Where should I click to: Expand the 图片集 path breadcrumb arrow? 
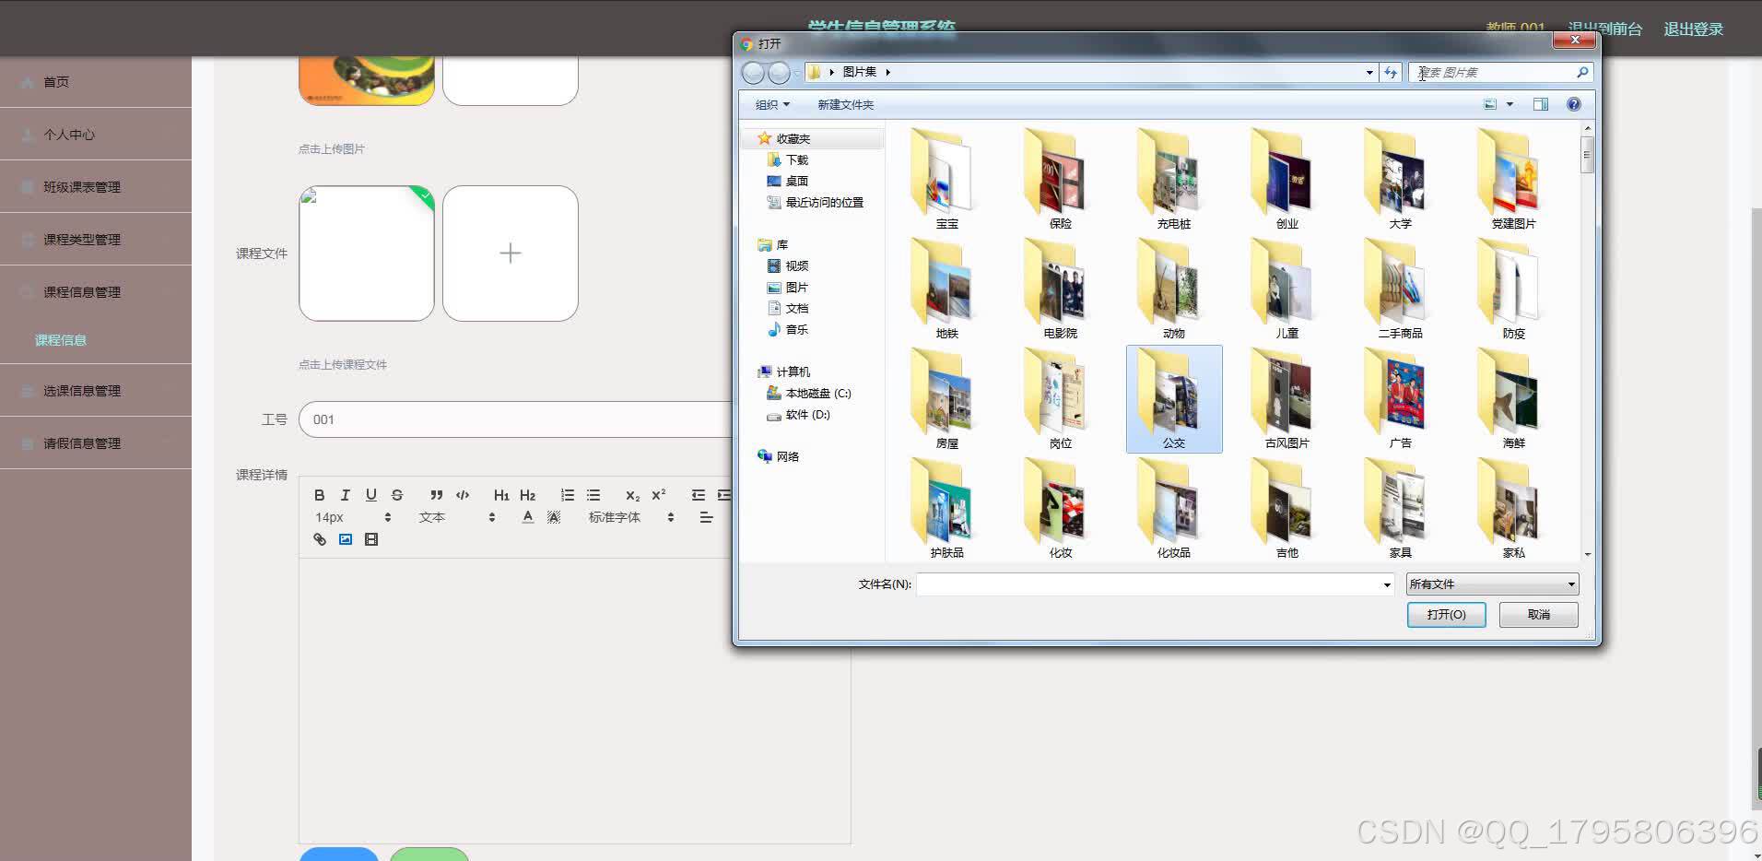pyautogui.click(x=887, y=72)
